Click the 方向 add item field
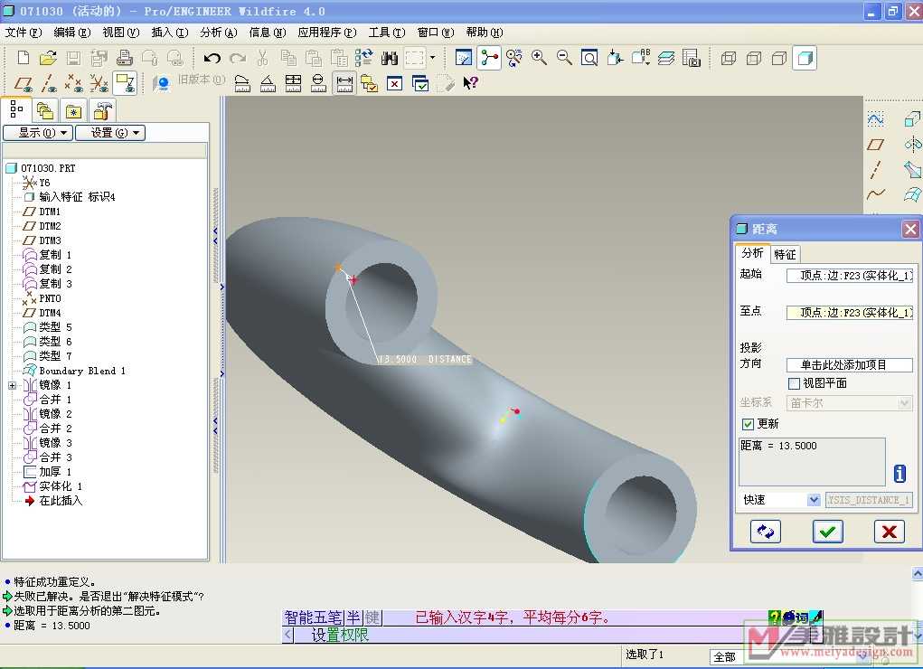This screenshot has width=923, height=669. click(850, 365)
